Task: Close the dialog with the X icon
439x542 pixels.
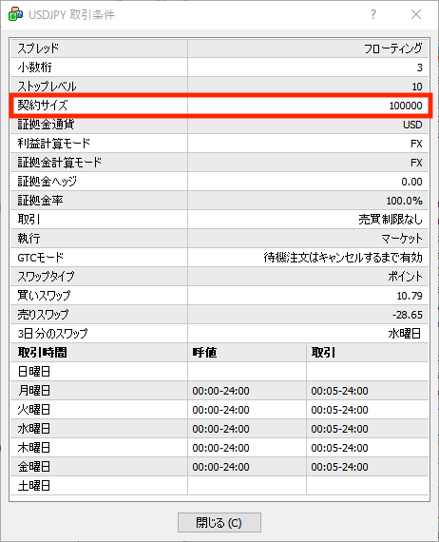Action: [416, 14]
